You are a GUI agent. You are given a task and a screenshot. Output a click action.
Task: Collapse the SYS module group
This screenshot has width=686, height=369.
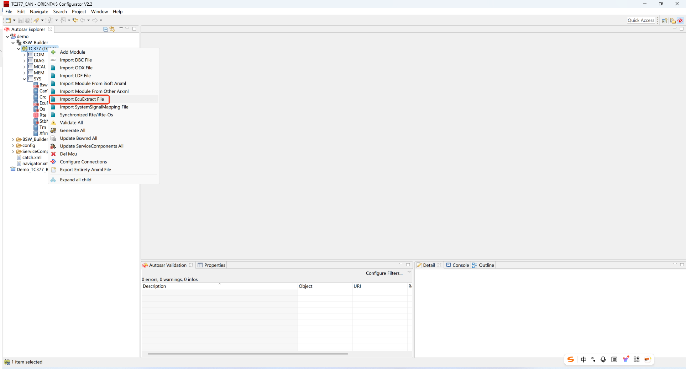[x=25, y=79]
